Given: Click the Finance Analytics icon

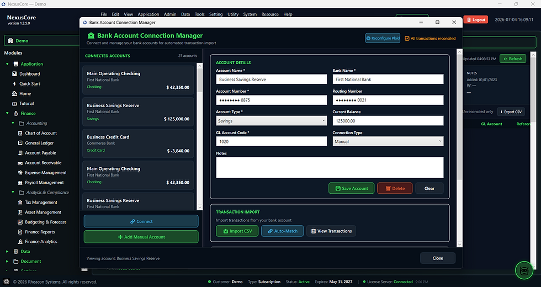Looking at the screenshot, I should pyautogui.click(x=20, y=242).
